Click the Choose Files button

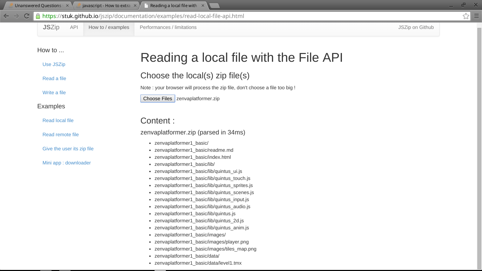click(157, 98)
